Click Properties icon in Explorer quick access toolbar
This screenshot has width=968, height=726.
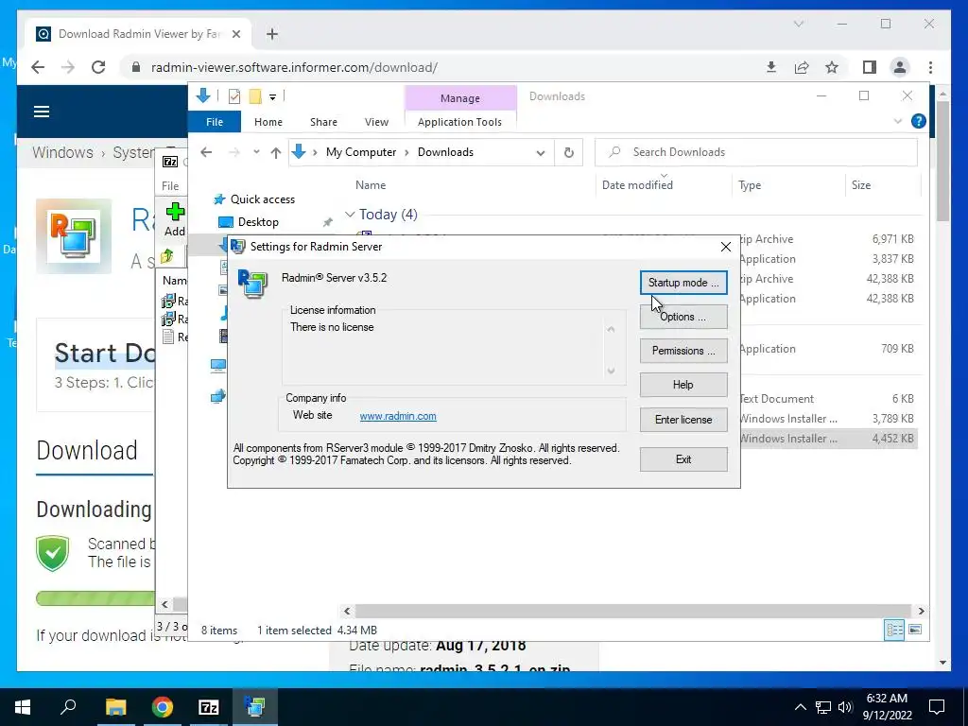pyautogui.click(x=234, y=96)
